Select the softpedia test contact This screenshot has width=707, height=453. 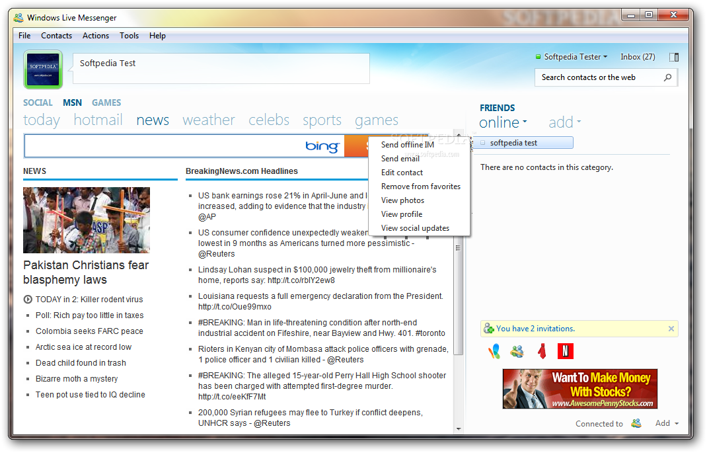(523, 143)
